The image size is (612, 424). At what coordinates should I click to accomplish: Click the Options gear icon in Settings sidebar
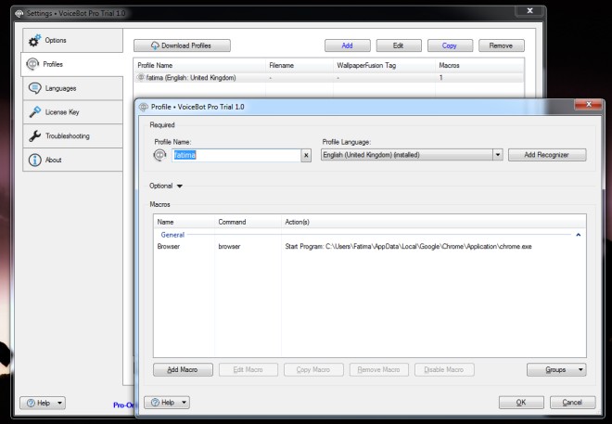coord(34,40)
